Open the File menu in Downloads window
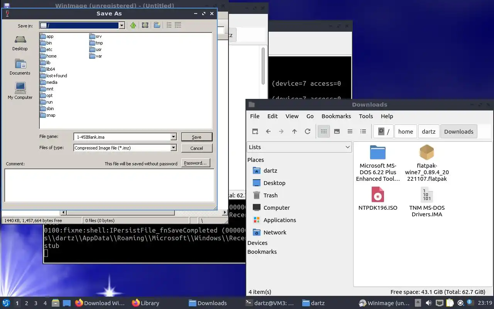The image size is (494, 309). coord(255,116)
